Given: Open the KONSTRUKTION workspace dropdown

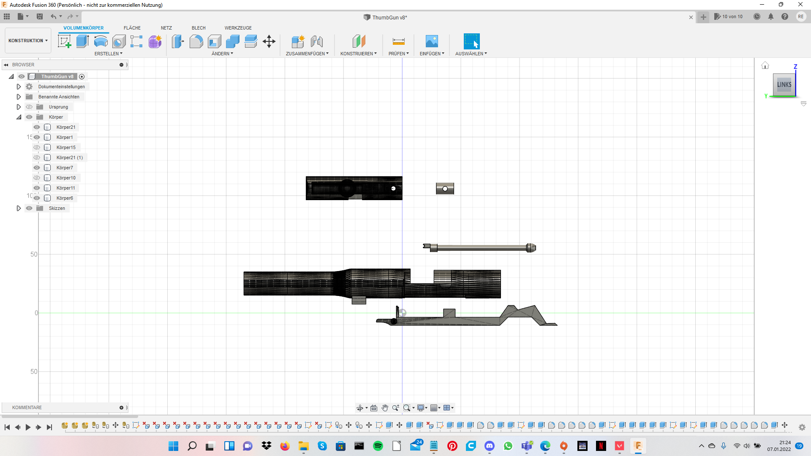Looking at the screenshot, I should (28, 41).
